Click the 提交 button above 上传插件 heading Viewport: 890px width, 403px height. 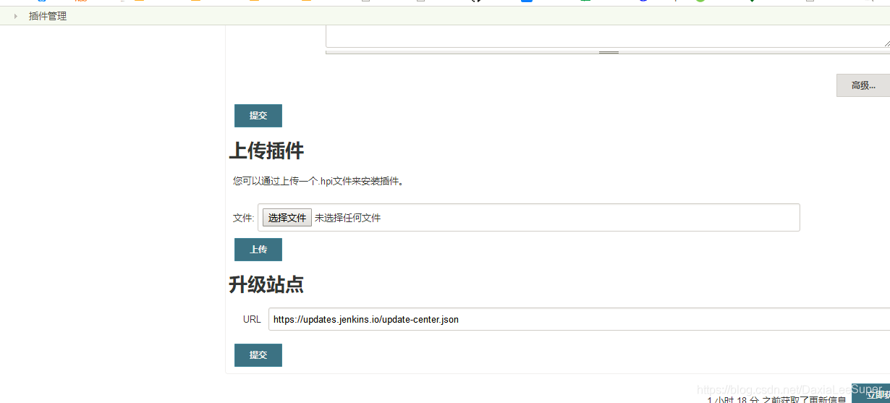258,116
